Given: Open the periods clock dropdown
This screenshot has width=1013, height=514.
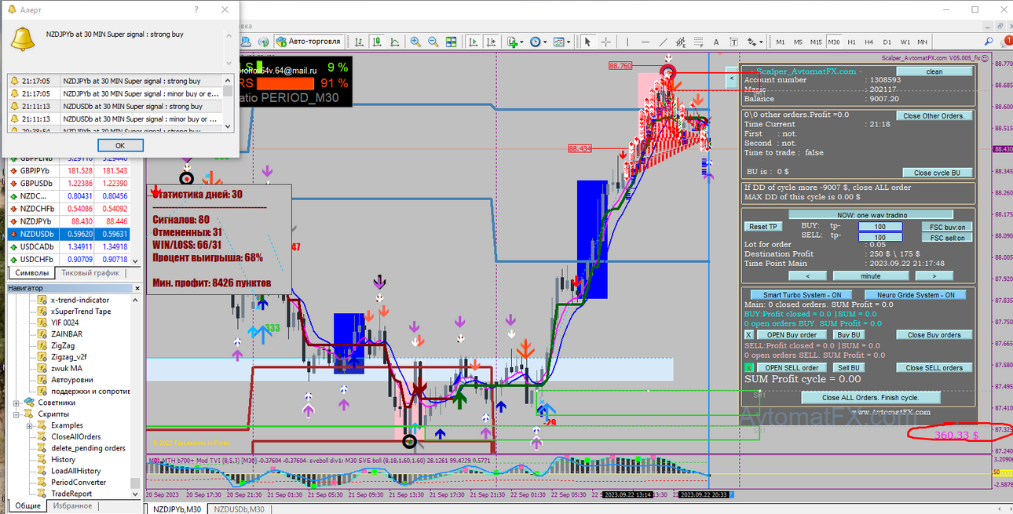Looking at the screenshot, I should [539, 42].
